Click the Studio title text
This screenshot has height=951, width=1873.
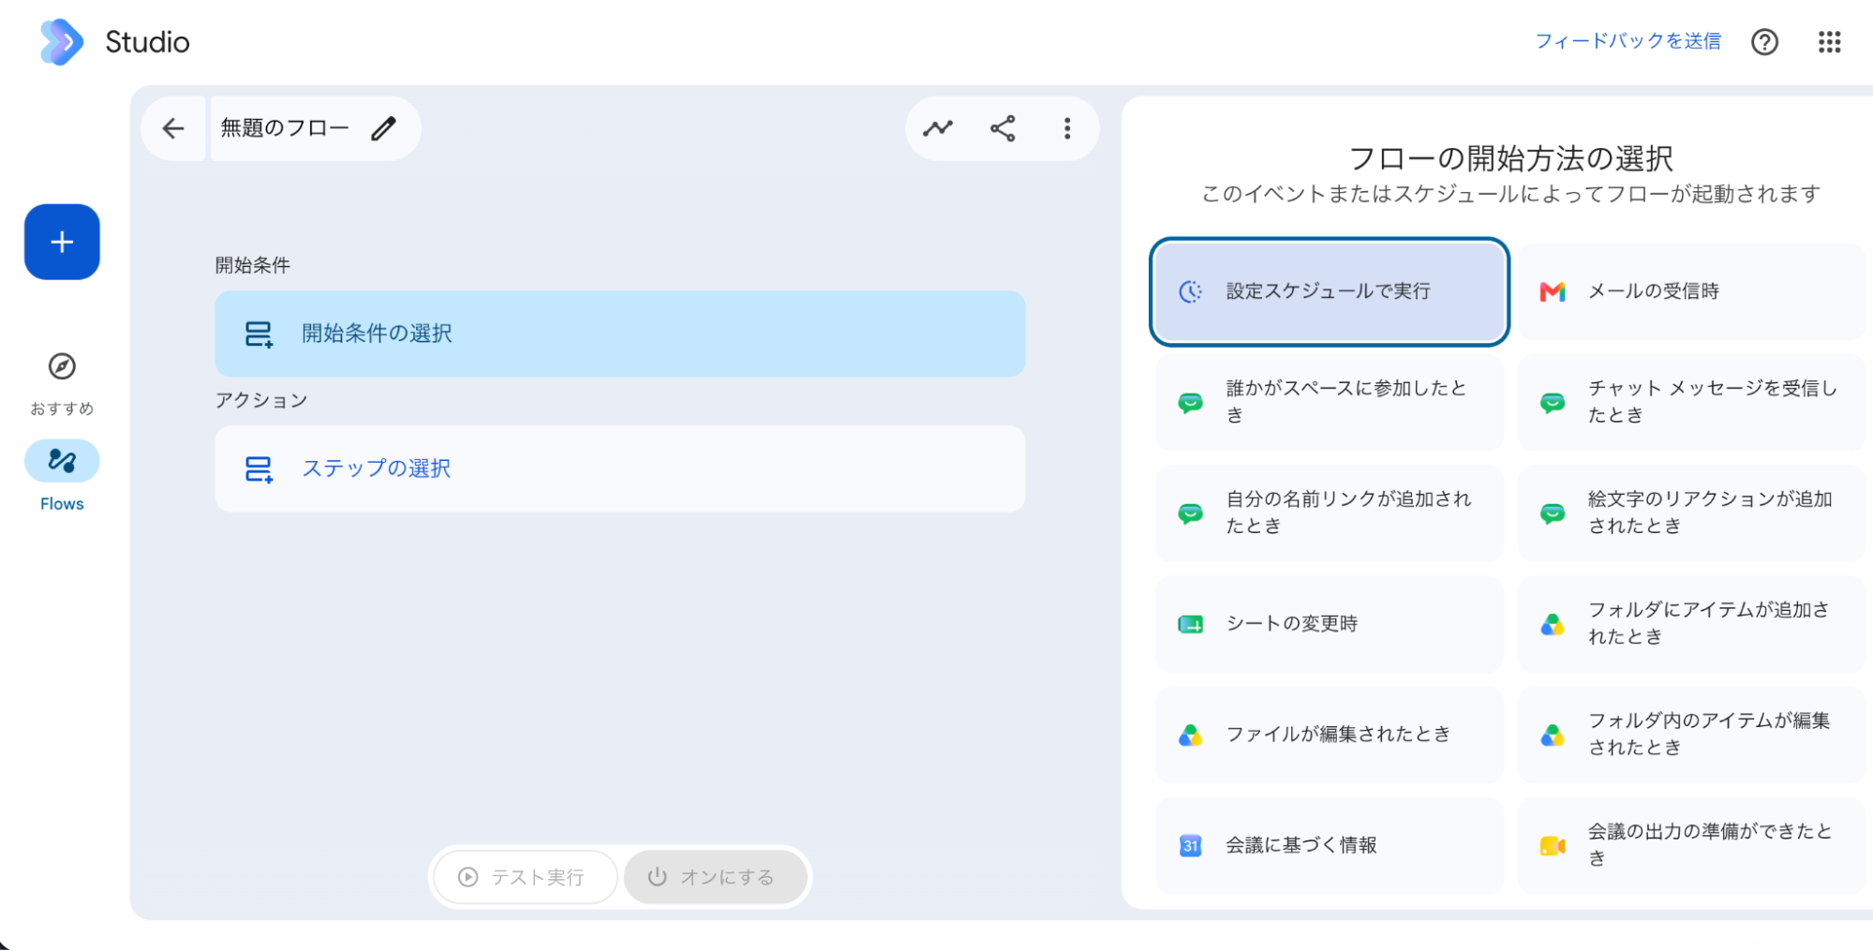(x=147, y=42)
